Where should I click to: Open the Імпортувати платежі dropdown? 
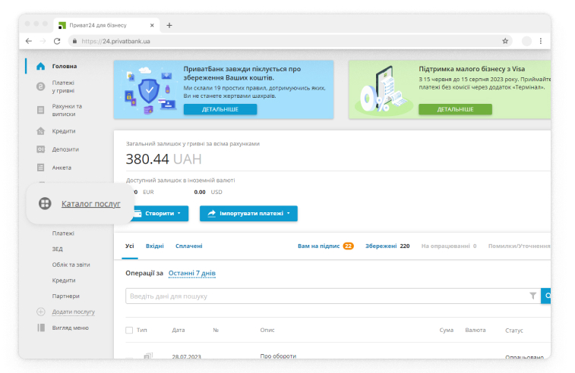pos(248,214)
